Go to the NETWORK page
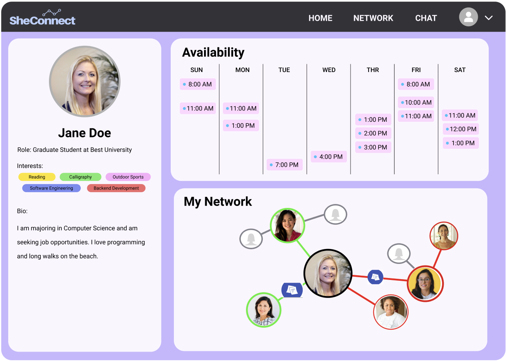Viewport: 506px width, 361px height. pos(373,18)
